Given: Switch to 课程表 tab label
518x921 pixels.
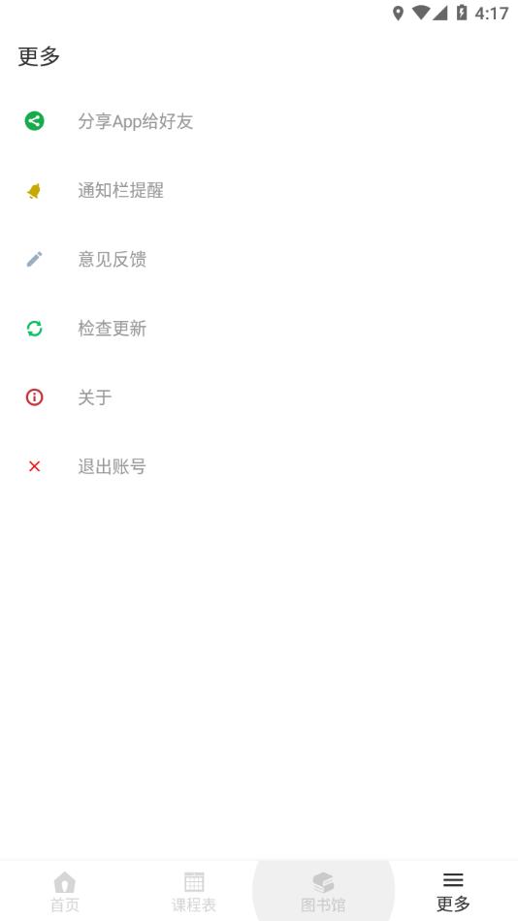Looking at the screenshot, I should pos(194,905).
